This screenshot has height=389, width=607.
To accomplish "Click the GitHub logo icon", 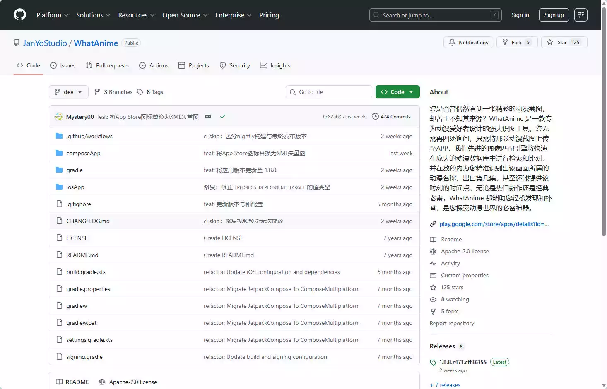I will (x=20, y=15).
